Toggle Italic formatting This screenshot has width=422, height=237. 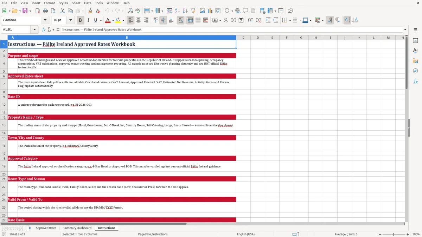point(88,20)
